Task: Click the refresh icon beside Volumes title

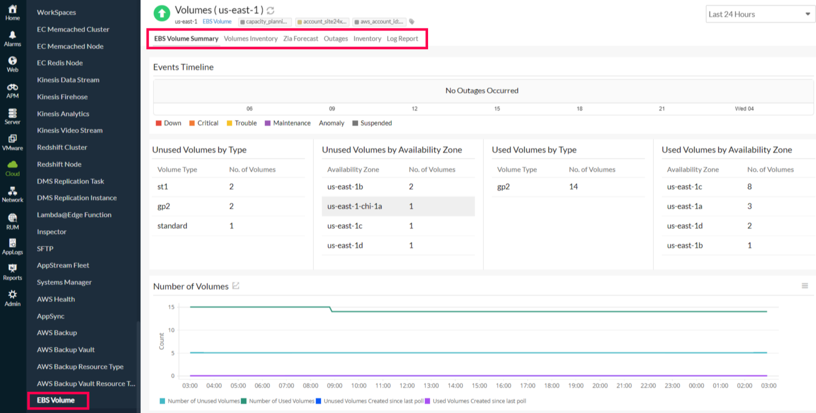Action: coord(270,10)
